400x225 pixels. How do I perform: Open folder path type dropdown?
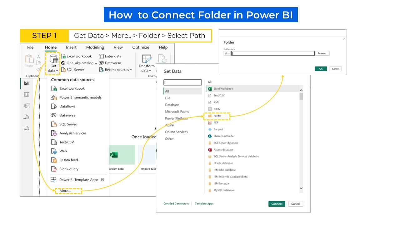(227, 53)
